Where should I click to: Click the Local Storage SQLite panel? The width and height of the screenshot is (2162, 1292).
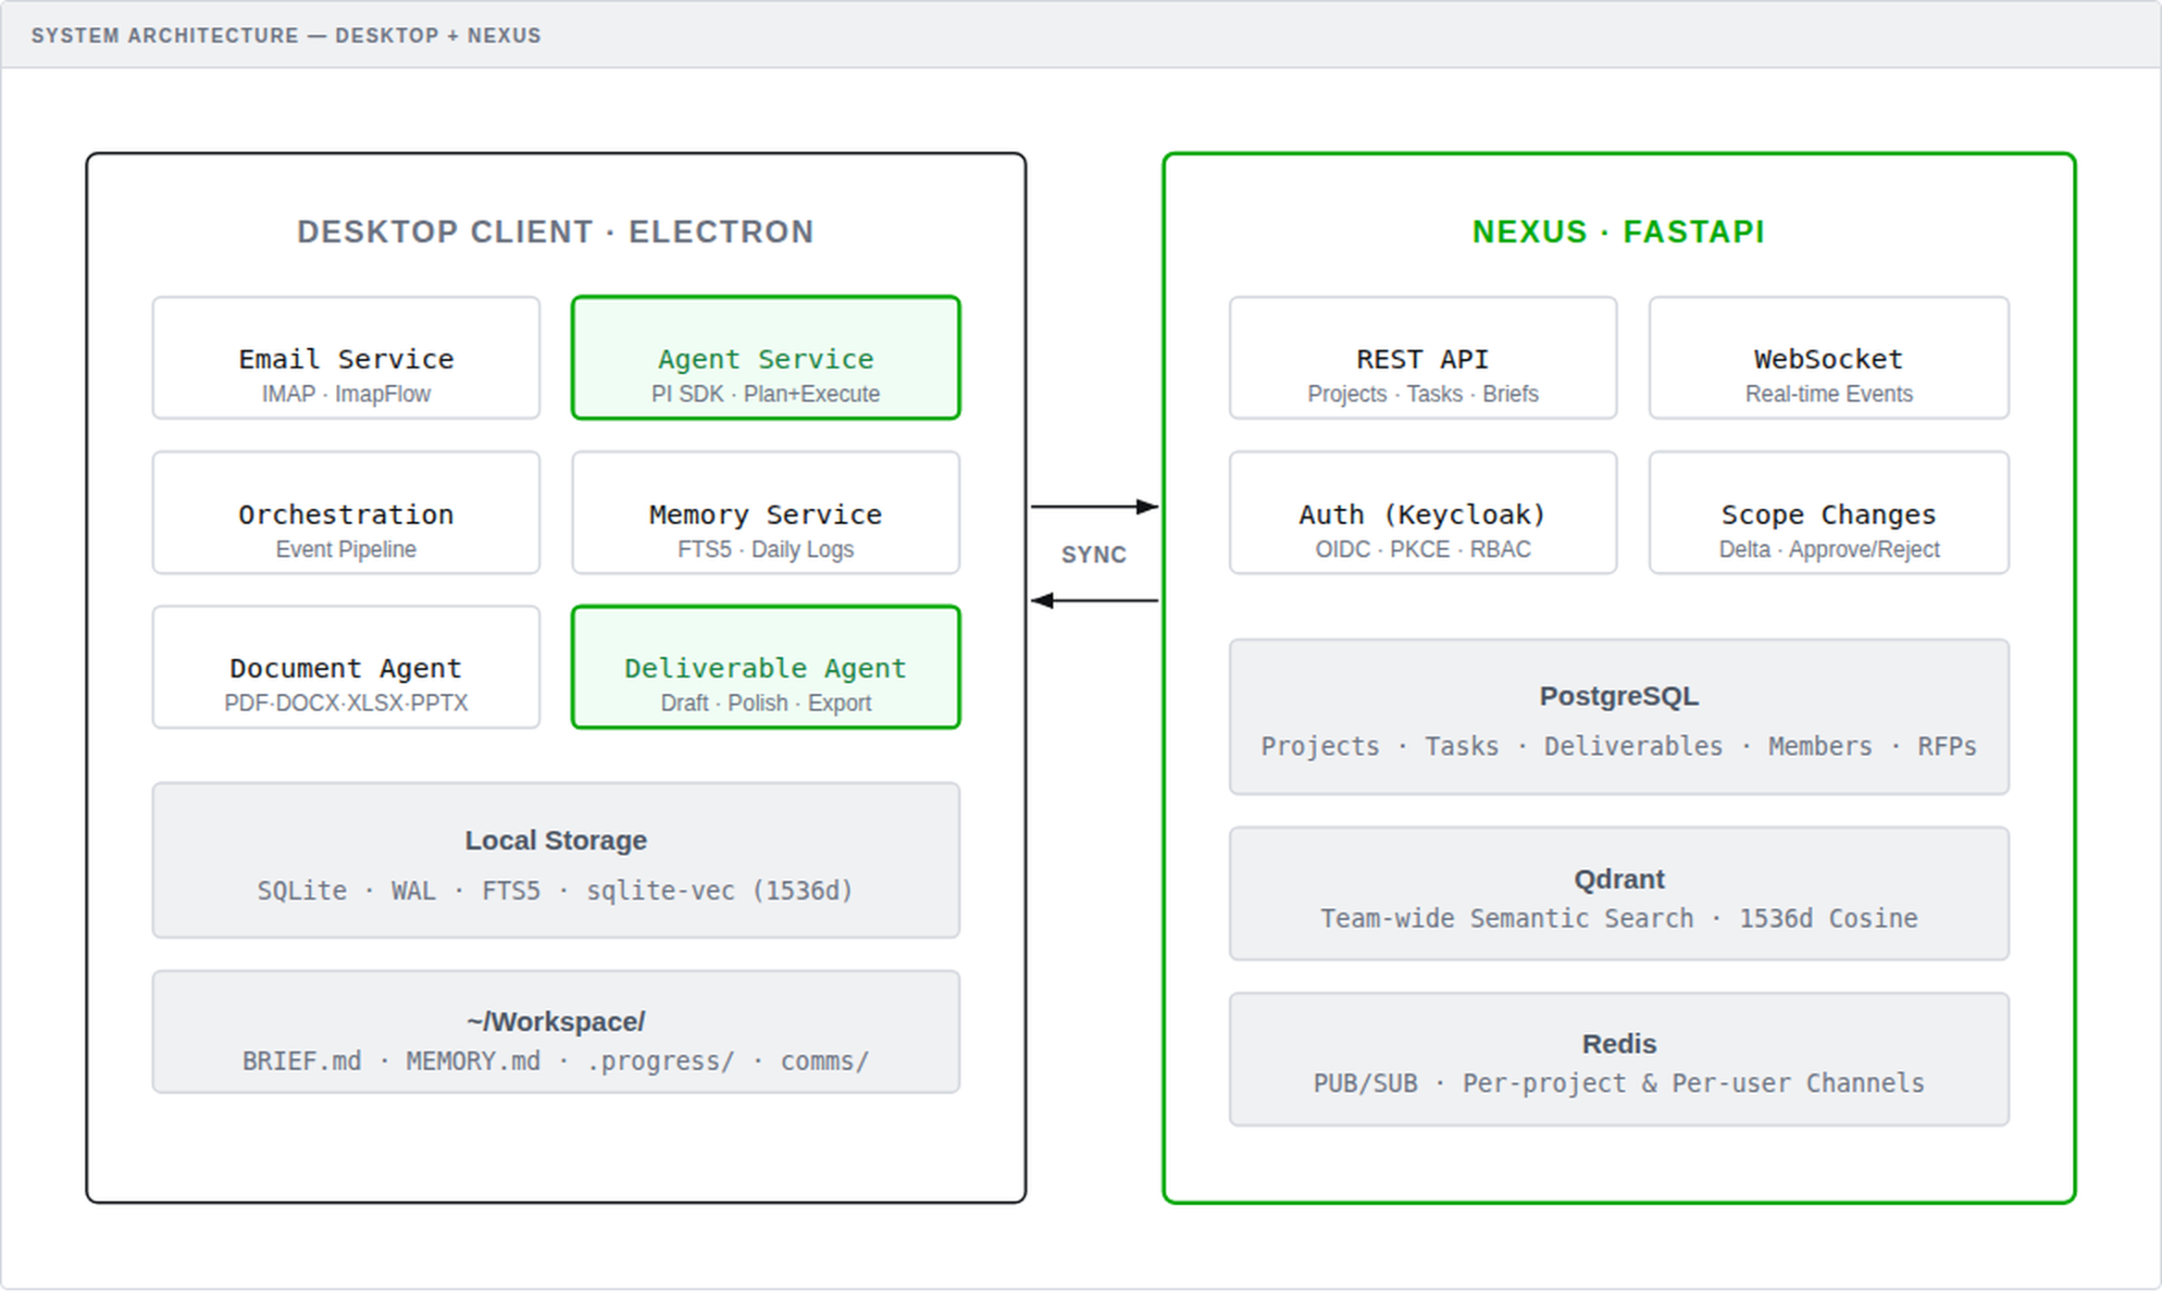tap(555, 863)
